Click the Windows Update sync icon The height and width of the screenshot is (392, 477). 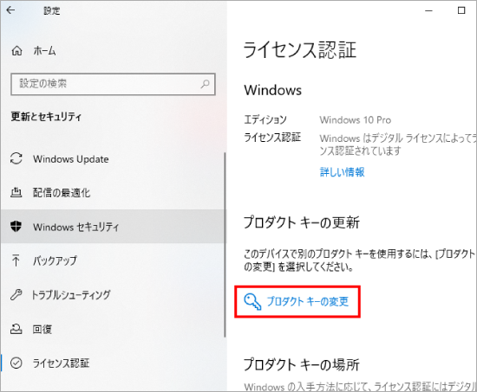[x=16, y=158]
